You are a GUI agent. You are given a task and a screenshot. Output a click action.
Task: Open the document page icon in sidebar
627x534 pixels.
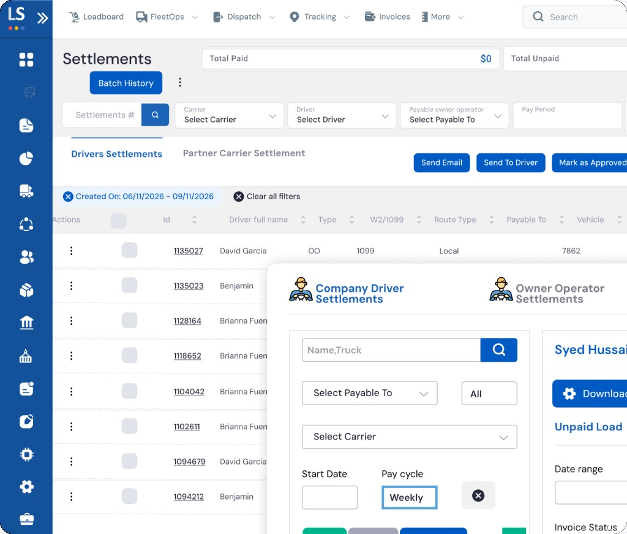[26, 125]
